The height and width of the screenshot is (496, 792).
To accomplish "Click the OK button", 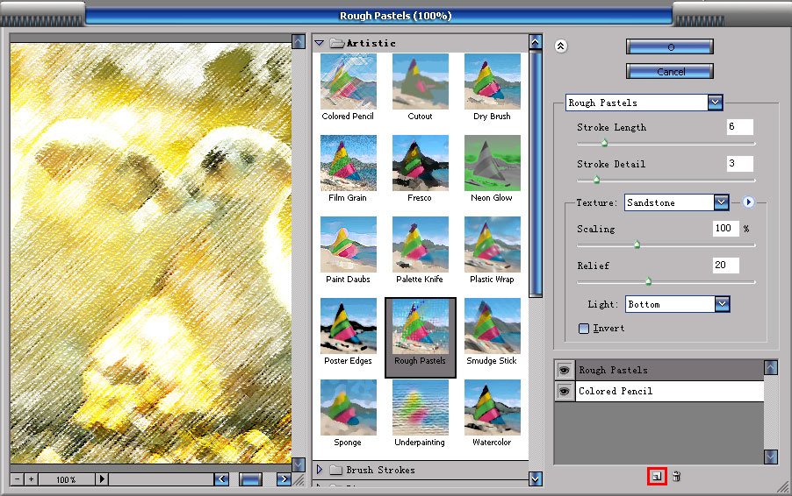I will [670, 46].
